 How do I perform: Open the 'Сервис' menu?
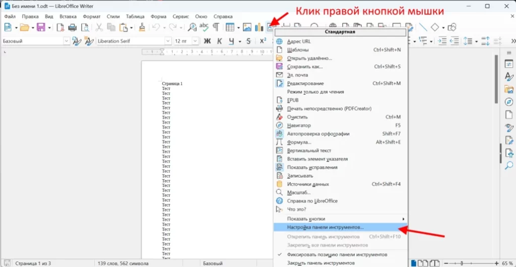point(181,17)
